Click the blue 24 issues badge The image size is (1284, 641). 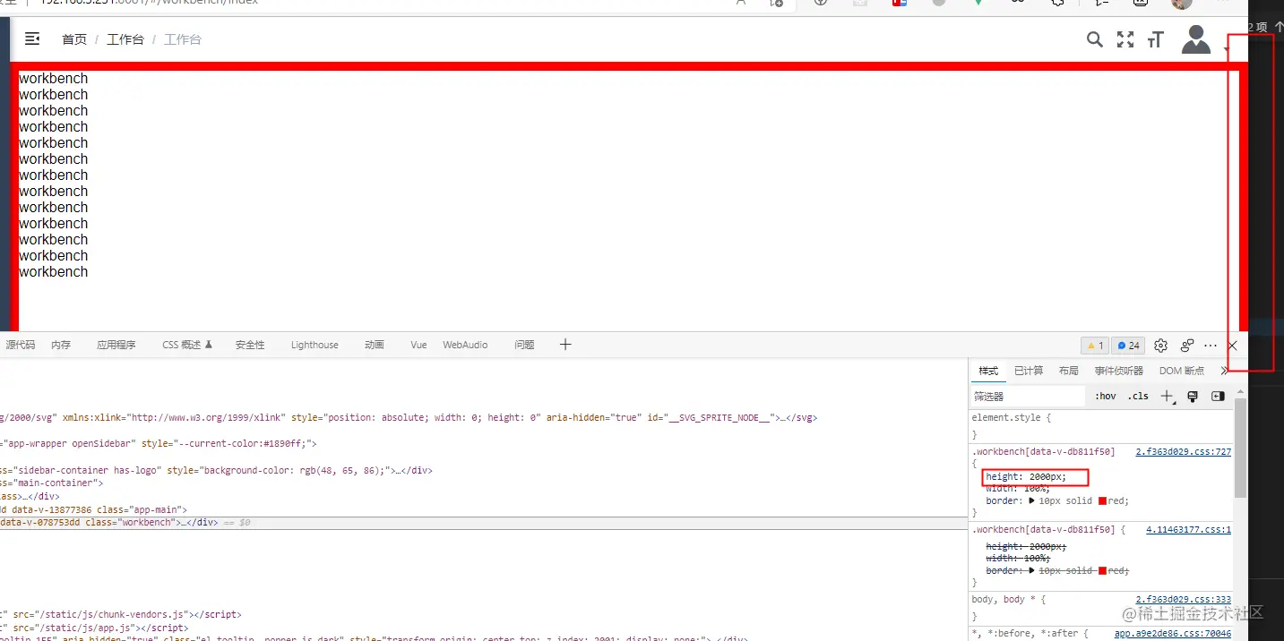click(1128, 346)
